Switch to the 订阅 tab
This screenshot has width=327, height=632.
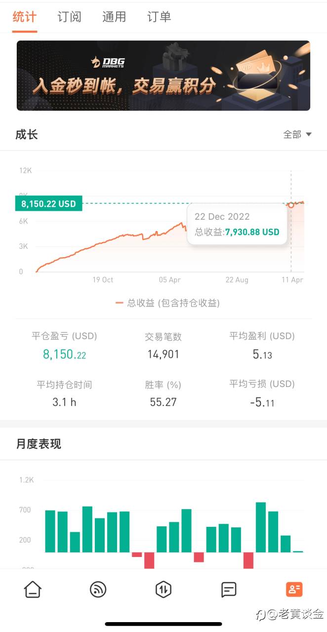click(69, 17)
